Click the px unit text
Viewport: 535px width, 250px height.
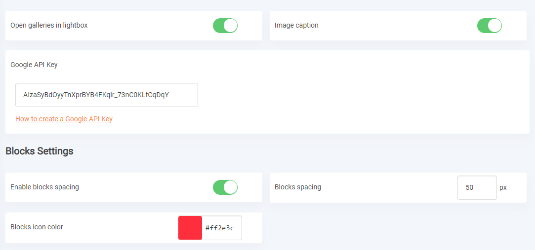click(x=503, y=188)
